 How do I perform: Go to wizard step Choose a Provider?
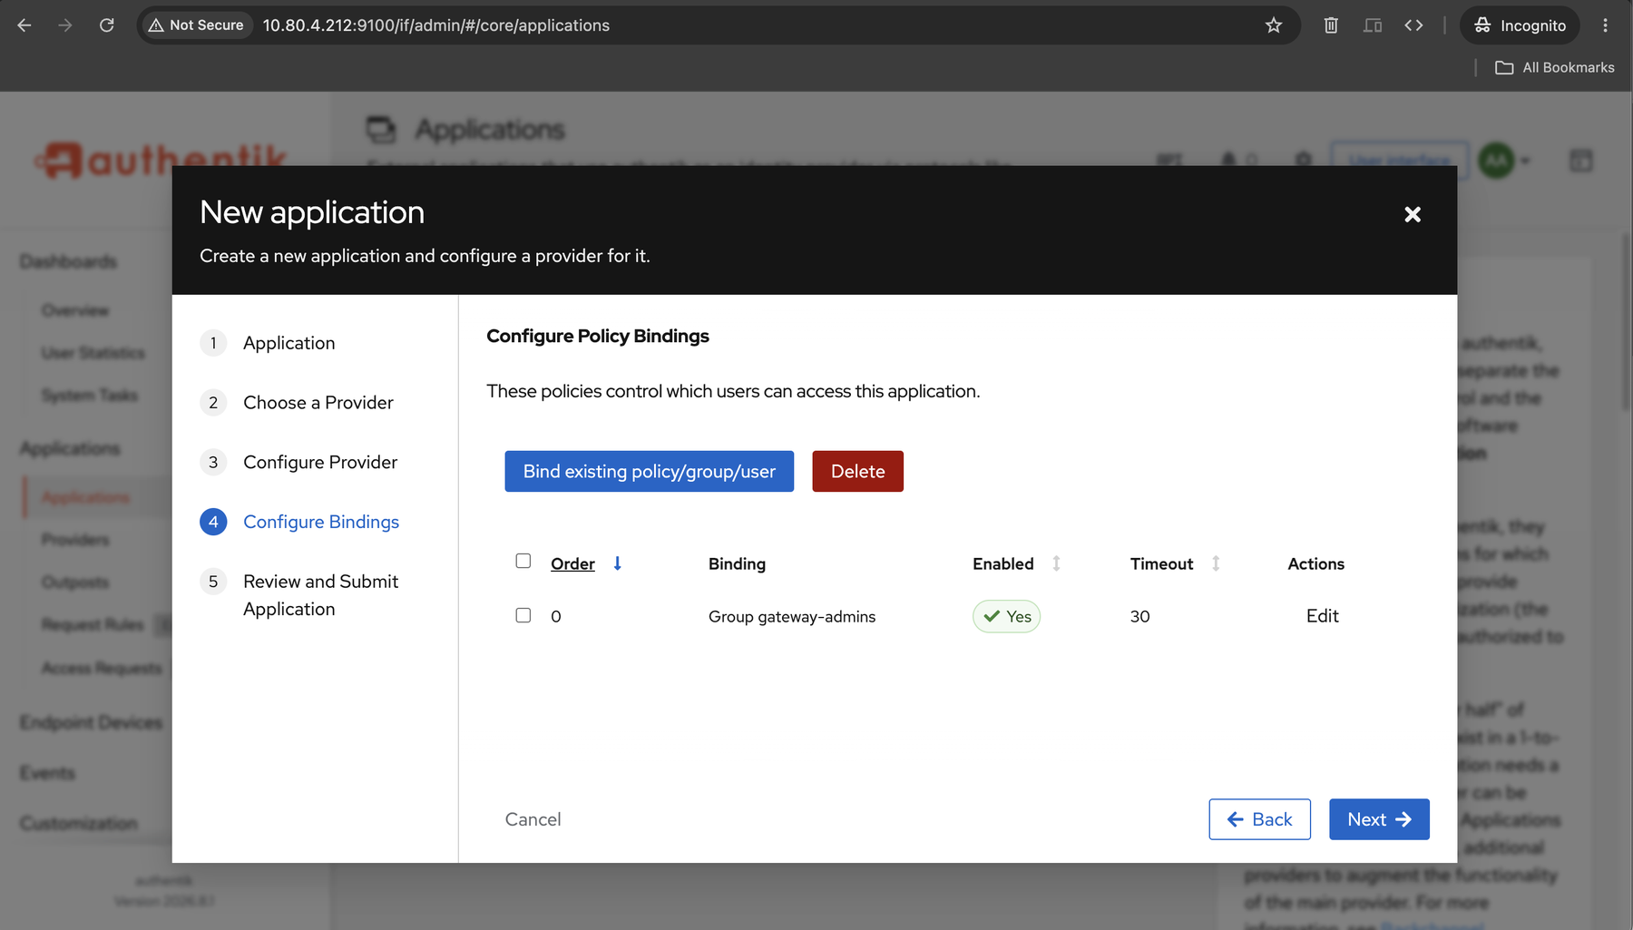318,403
